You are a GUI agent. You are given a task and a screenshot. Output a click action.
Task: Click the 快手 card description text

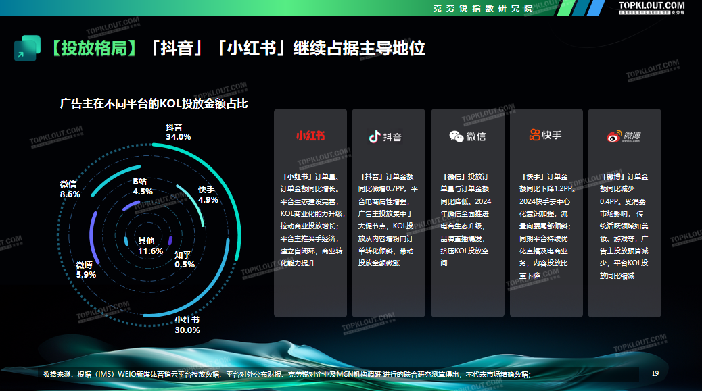547,226
